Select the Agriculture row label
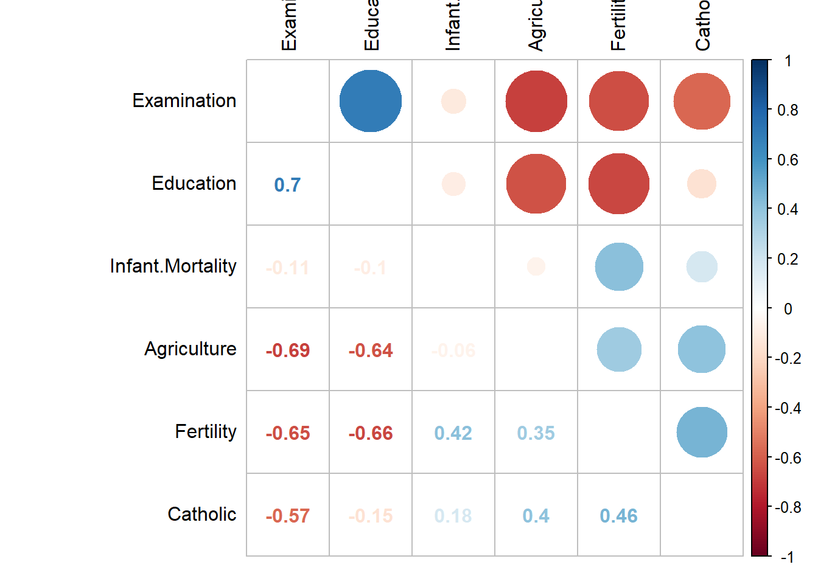 [190, 349]
